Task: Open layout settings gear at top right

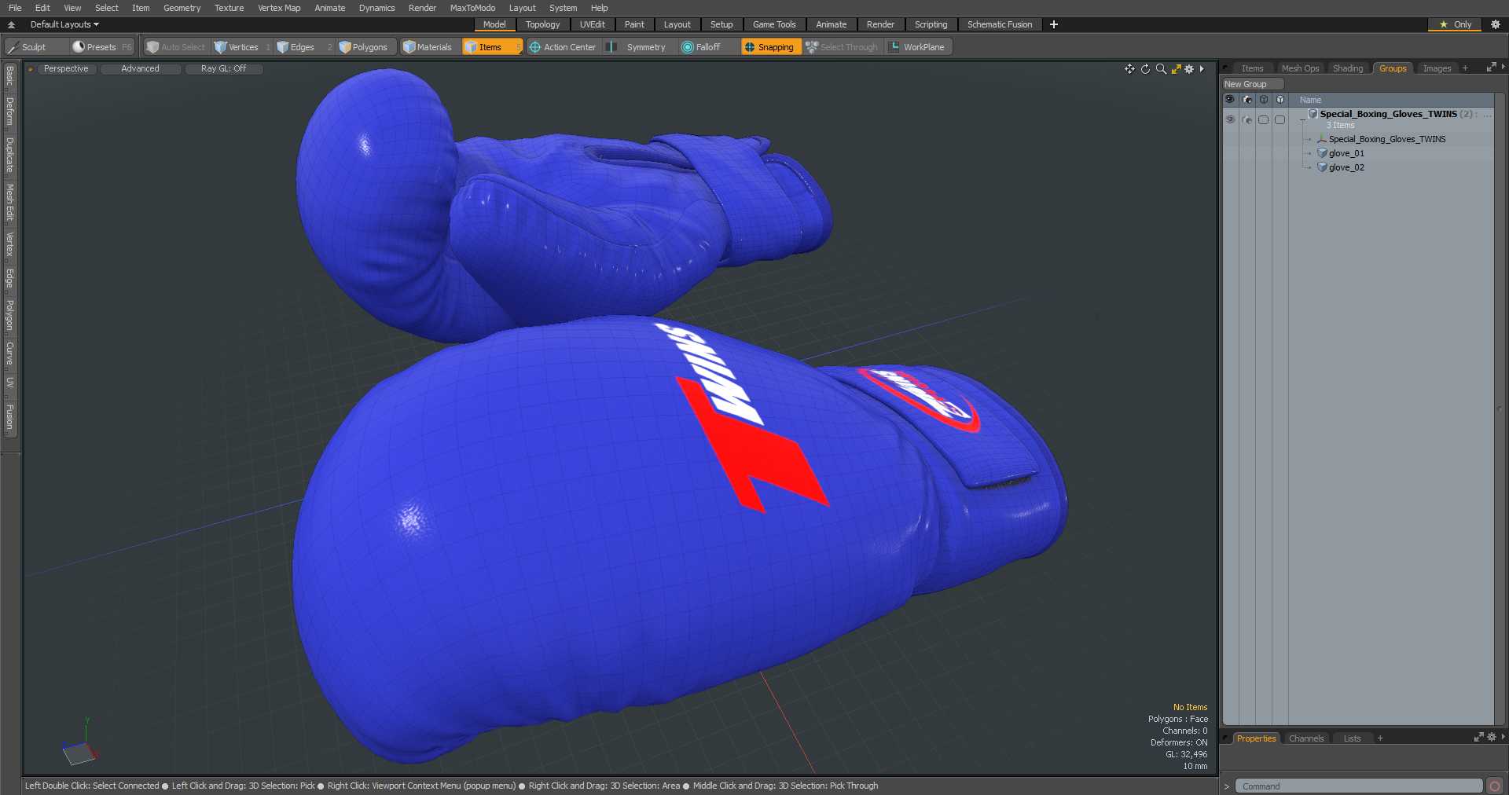Action: tap(1496, 24)
